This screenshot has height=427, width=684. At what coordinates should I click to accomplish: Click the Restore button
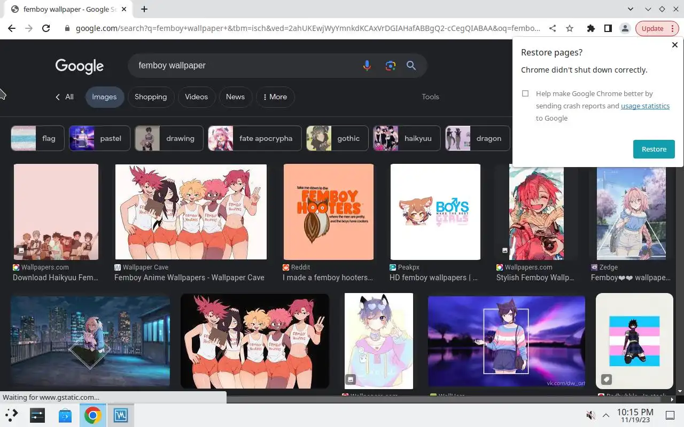pyautogui.click(x=654, y=149)
